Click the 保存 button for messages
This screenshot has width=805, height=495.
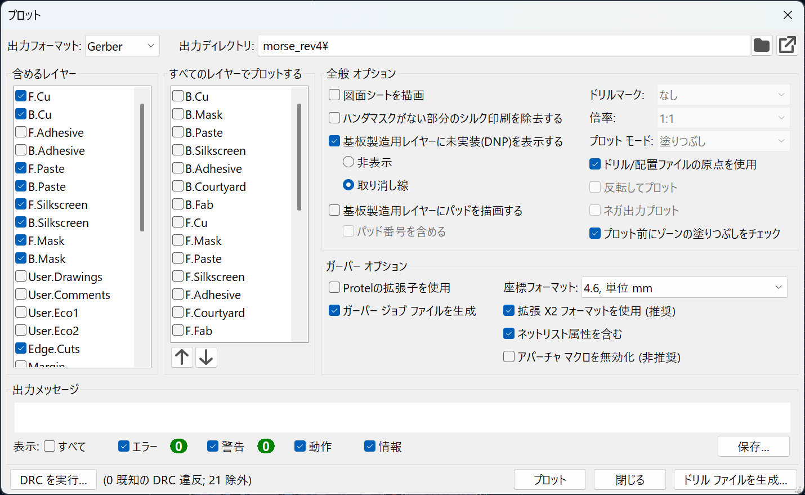pos(753,447)
